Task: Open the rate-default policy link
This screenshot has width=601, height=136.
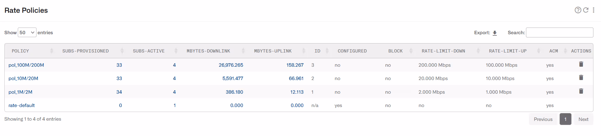Action: [22, 105]
